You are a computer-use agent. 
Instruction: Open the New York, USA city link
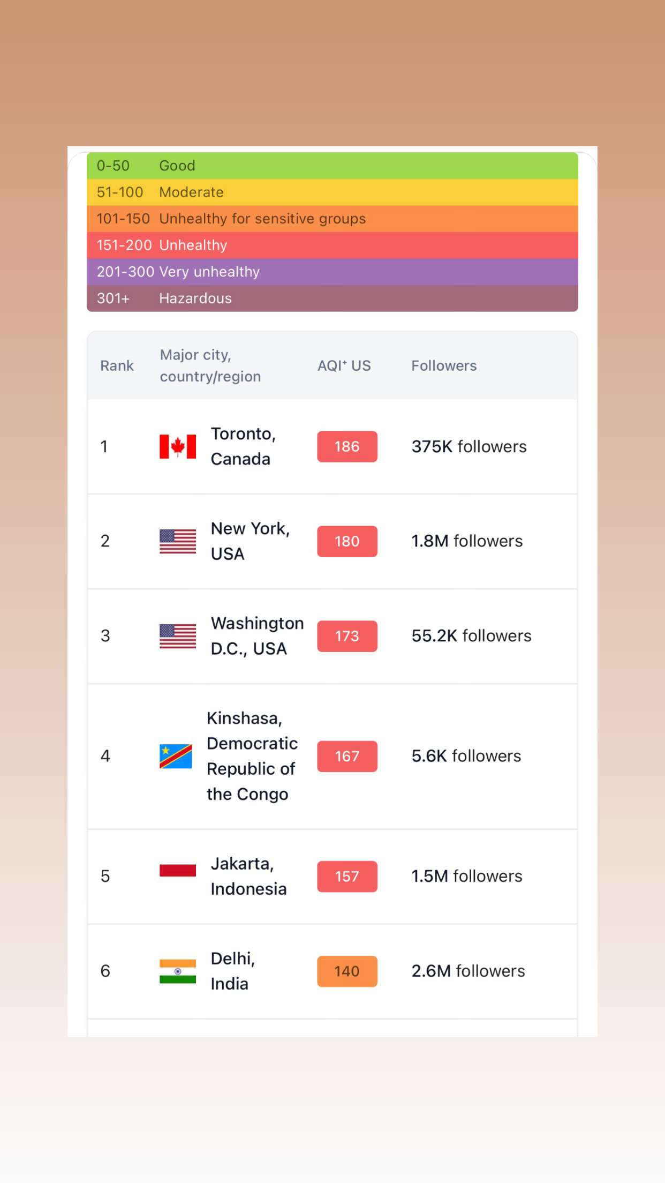coord(250,541)
